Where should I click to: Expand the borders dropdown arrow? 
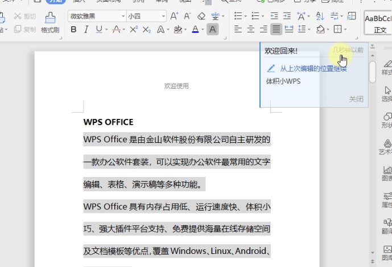(345, 30)
